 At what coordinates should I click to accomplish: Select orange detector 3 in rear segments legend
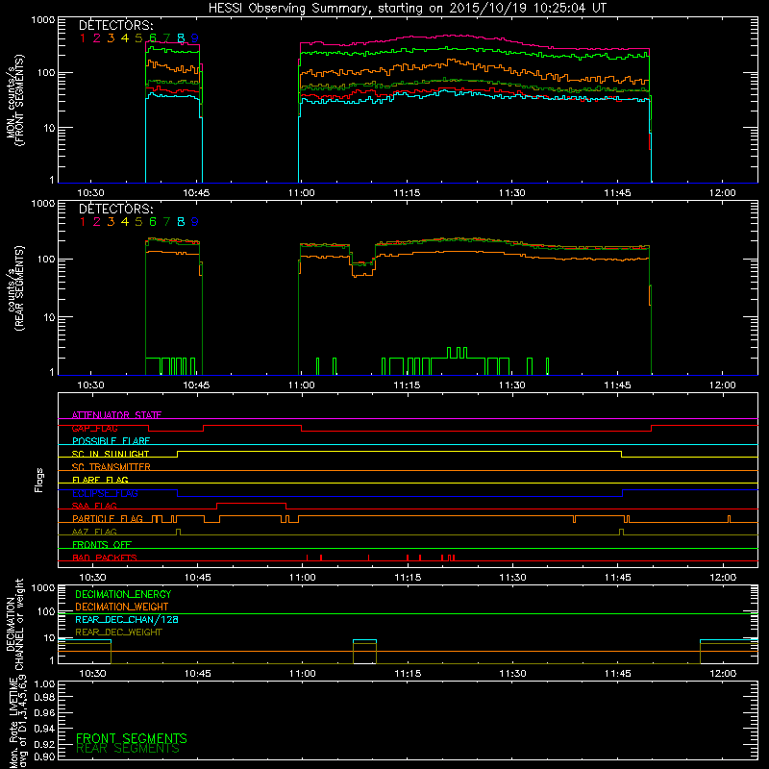(111, 222)
